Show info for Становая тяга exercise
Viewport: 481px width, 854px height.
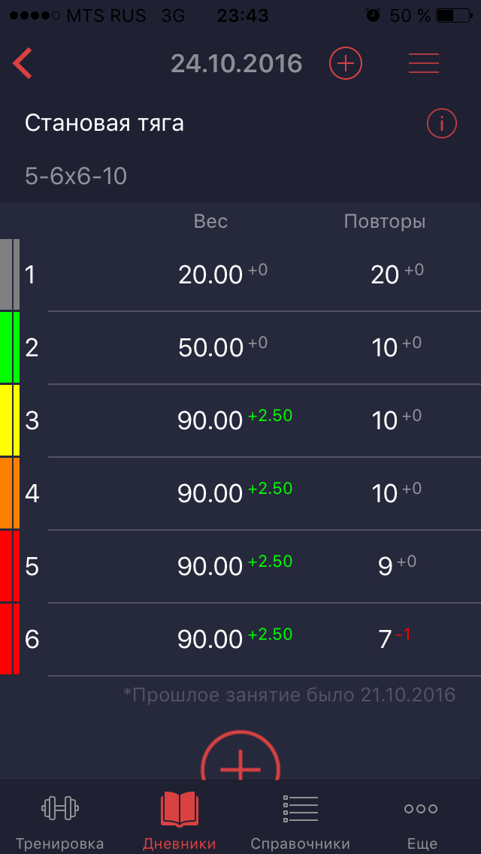[x=442, y=123]
